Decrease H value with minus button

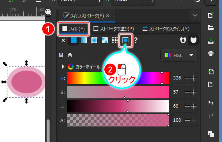click(x=188, y=78)
